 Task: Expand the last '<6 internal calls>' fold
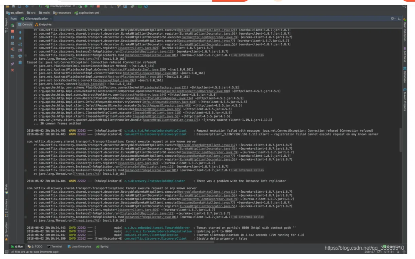248,217
